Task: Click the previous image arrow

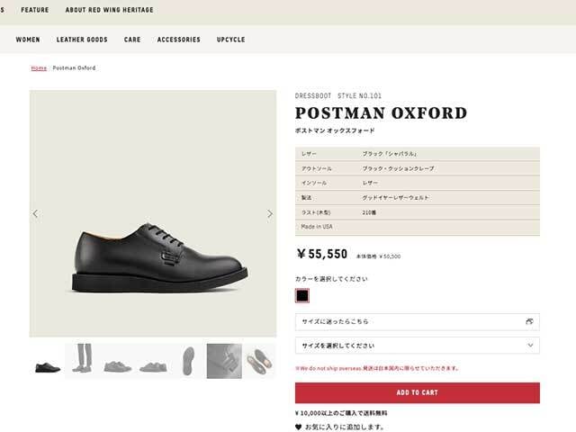Action: [x=35, y=214]
